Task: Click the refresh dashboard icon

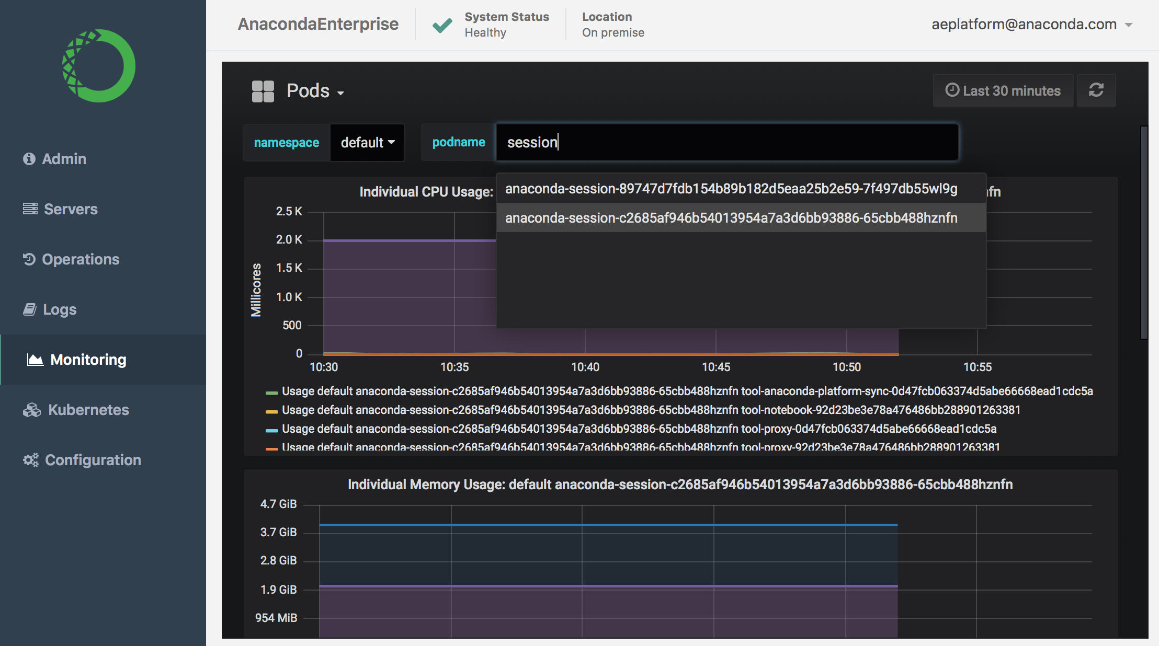Action: (1096, 90)
